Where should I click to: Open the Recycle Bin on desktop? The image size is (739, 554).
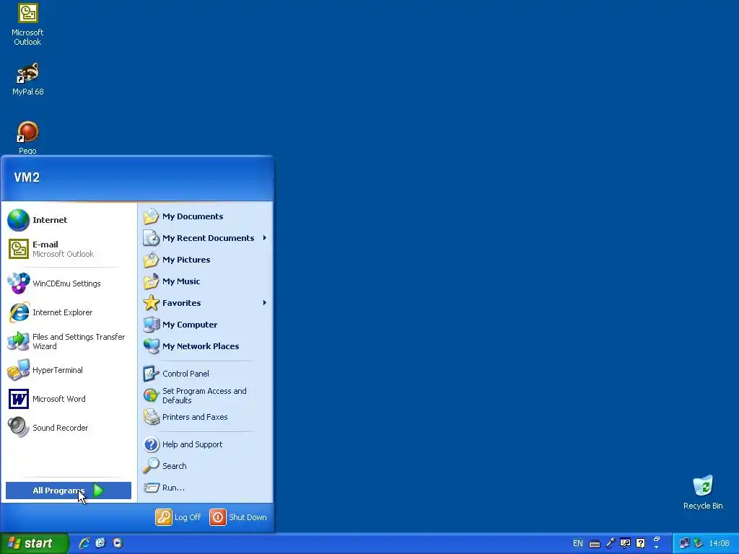tap(703, 492)
